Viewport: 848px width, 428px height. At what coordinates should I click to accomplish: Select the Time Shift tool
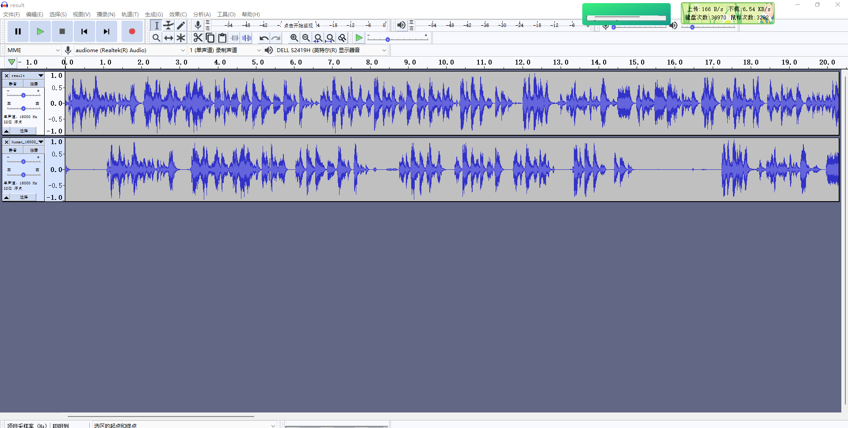point(168,38)
